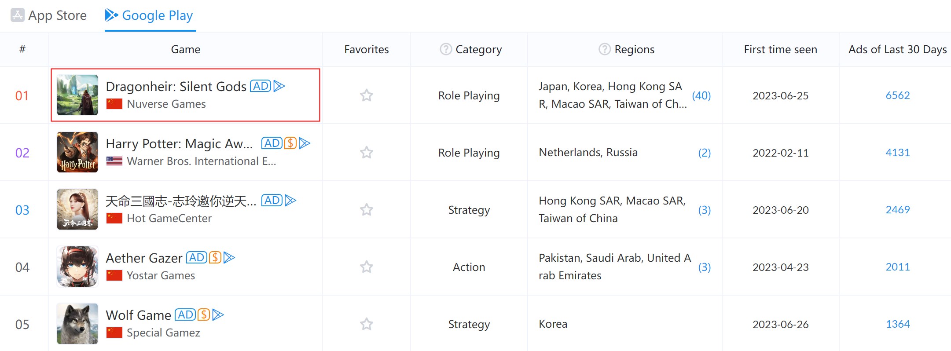This screenshot has width=951, height=351.
Task: Open publisher Nuverse Games
Action: 166,104
